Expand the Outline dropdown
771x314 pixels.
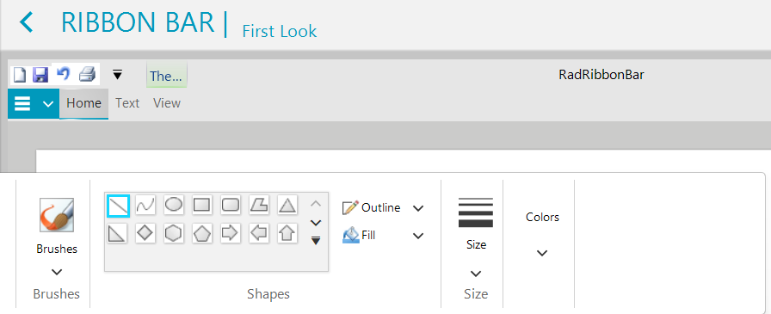[x=418, y=208]
